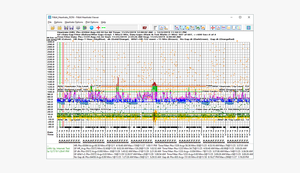Toggle the orange dt gap plot icon
300x173 pixels.
203,28
